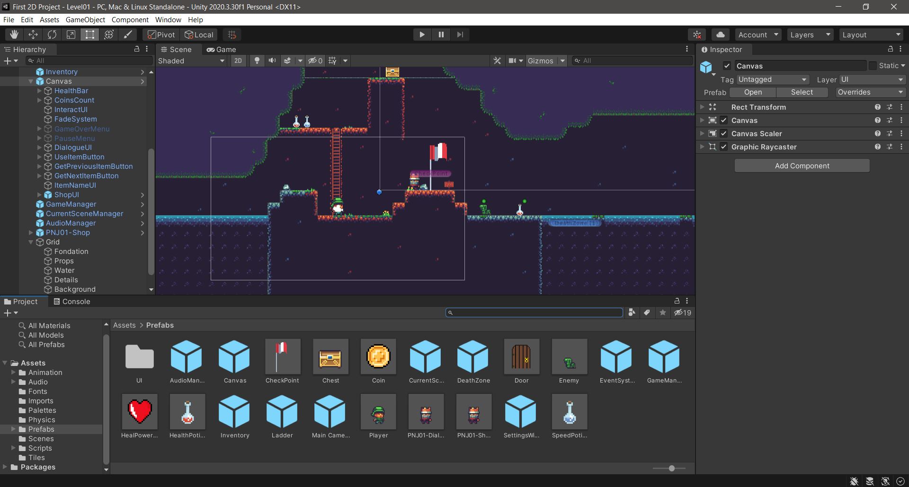Expand Animation folder in Project
The width and height of the screenshot is (909, 487).
[14, 373]
